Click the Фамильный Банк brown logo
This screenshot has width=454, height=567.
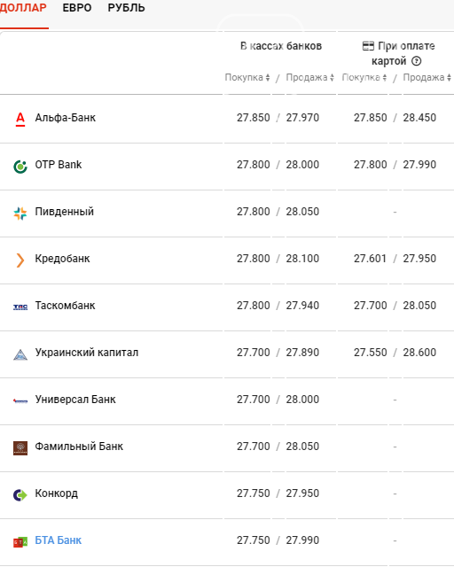point(20,448)
